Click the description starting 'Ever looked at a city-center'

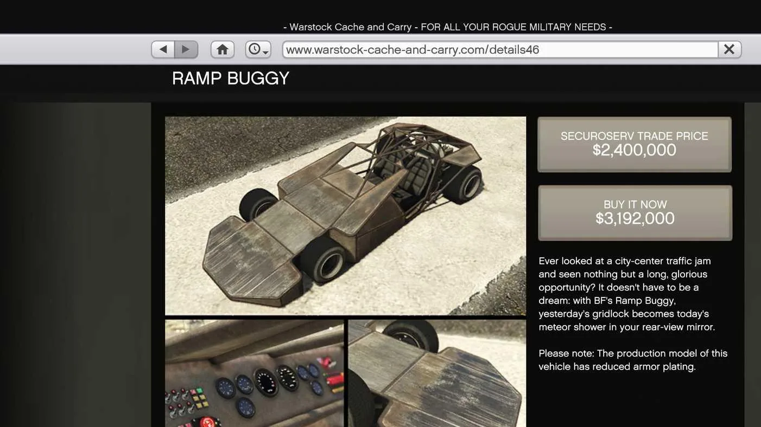point(627,294)
